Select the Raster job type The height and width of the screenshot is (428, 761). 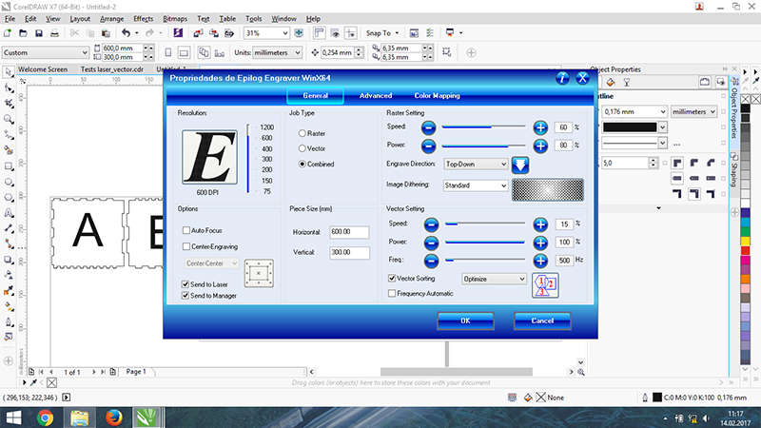pyautogui.click(x=302, y=133)
